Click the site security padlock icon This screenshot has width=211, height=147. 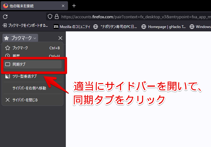[x=57, y=17]
